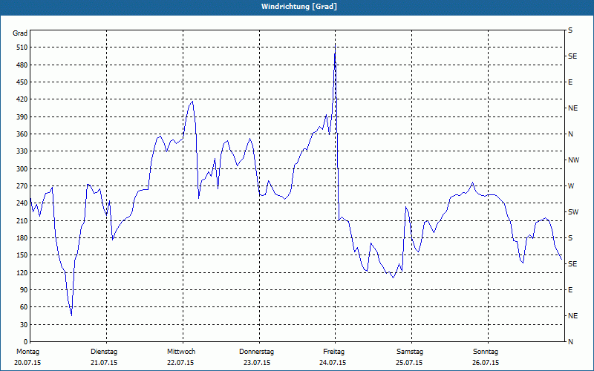Image resolution: width=594 pixels, height=371 pixels.
Task: Select the date '21.07.15'
Action: click(x=104, y=363)
